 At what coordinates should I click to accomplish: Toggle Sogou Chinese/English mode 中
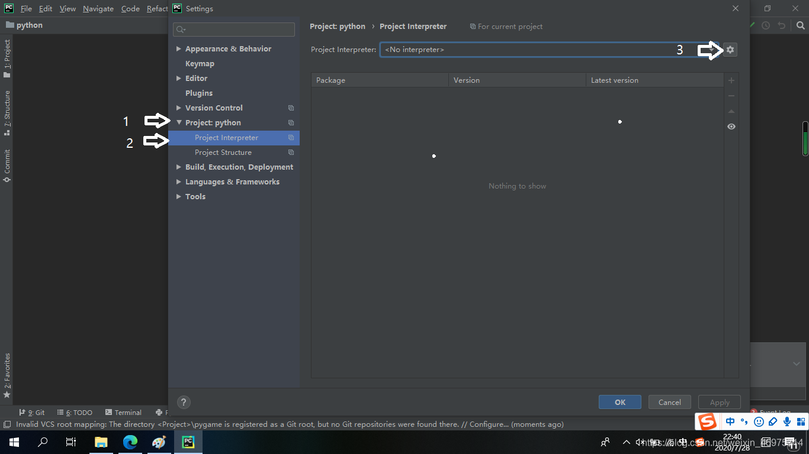point(730,422)
